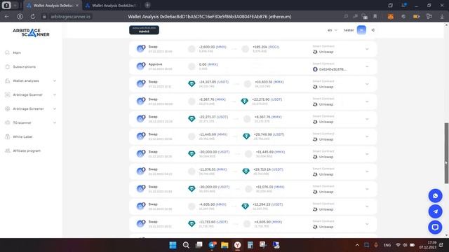Go back with the browser back arrow
This screenshot has height=252, width=449.
click(6, 17)
